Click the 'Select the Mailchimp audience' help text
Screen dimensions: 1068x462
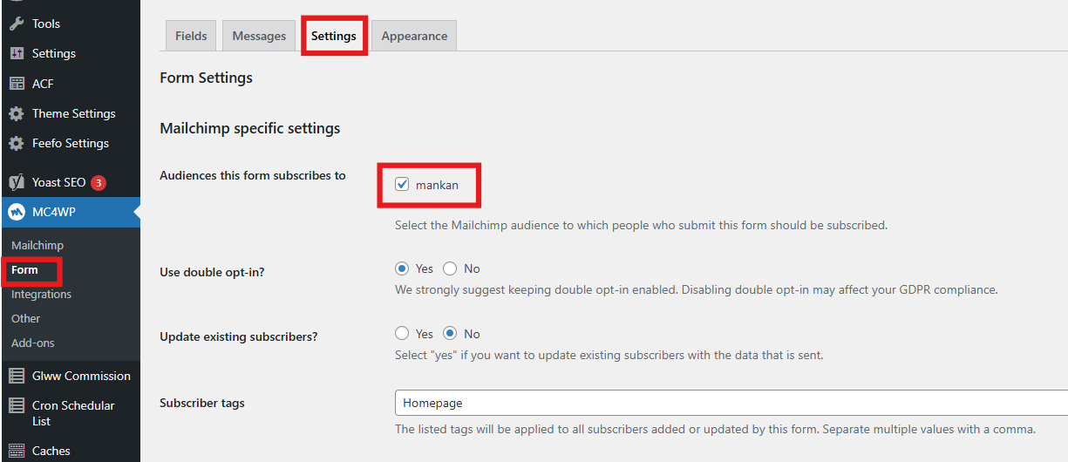coord(641,225)
